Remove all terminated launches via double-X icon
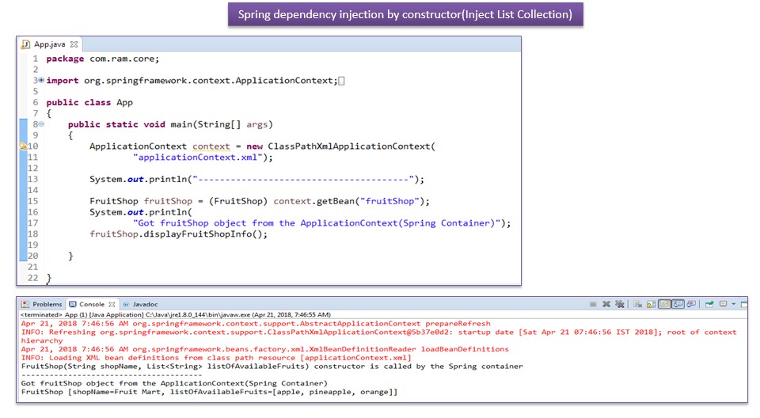Image resolution: width=760 pixels, height=418 pixels. [x=619, y=304]
